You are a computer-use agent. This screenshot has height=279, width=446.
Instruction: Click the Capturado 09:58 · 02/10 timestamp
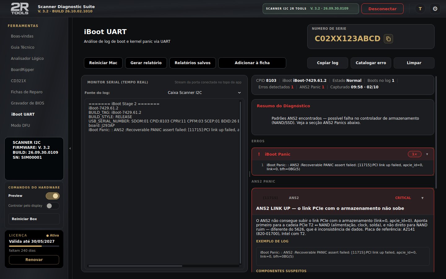tap(354, 87)
